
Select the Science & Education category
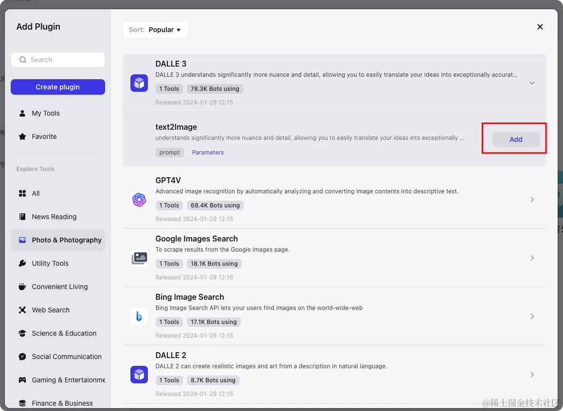(x=58, y=333)
